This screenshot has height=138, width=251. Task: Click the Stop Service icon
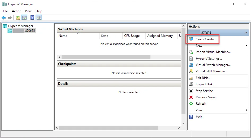pos(191,91)
